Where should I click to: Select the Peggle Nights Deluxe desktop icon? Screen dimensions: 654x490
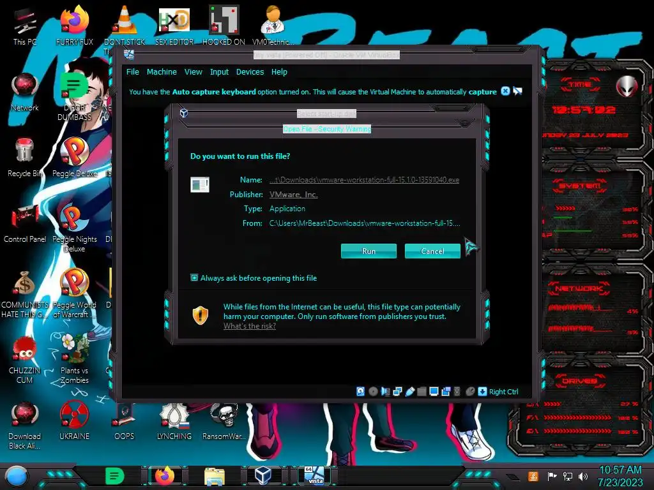point(74,228)
